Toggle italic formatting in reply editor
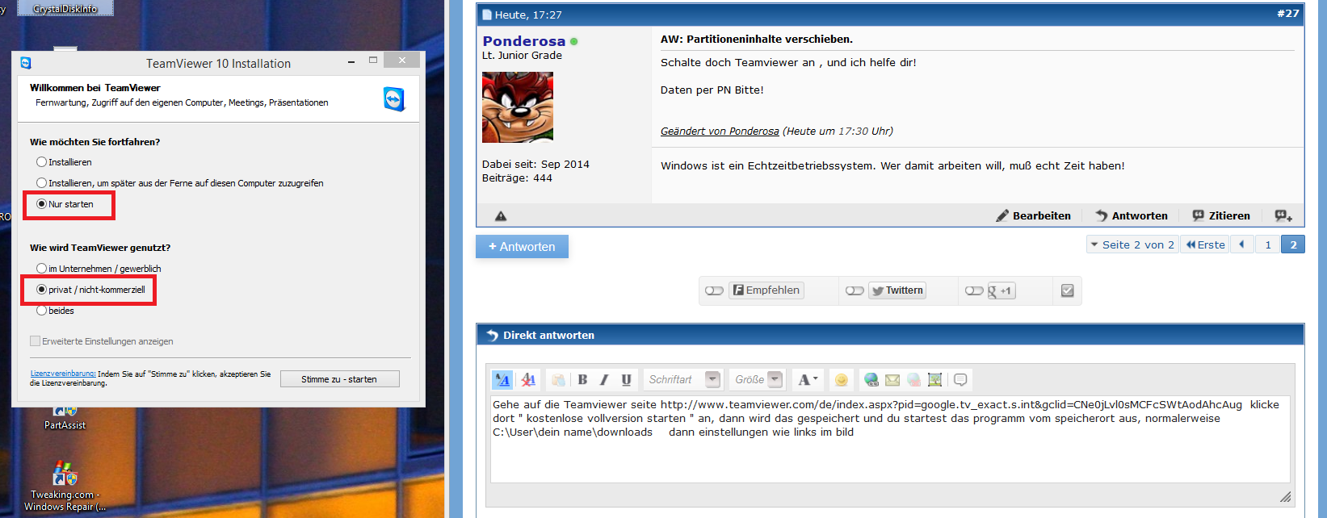This screenshot has width=1327, height=518. tap(604, 379)
